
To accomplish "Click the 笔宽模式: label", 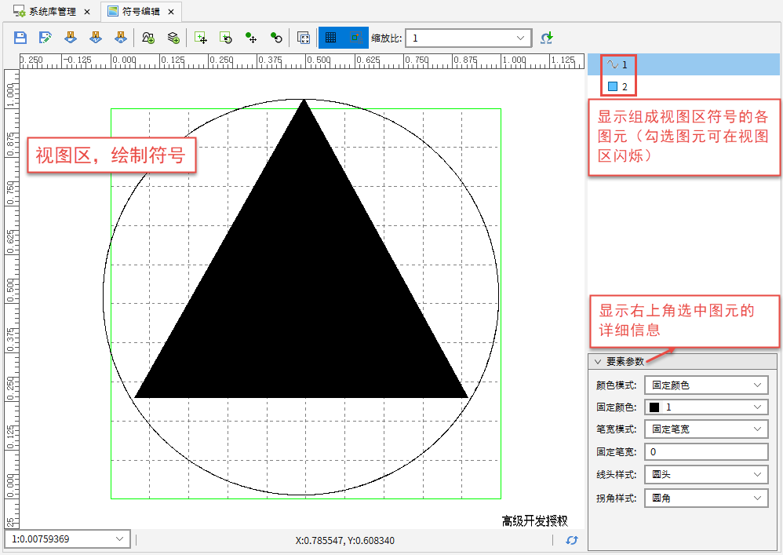I will pos(616,429).
